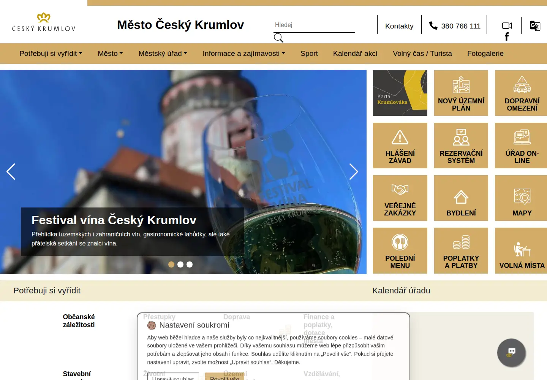547x380 pixels.
Task: Open the Facebook icon link
Action: tap(507, 36)
